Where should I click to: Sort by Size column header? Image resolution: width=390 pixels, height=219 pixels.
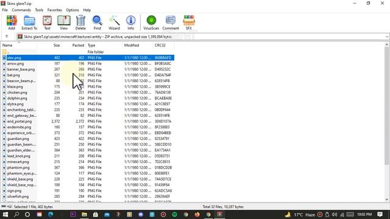click(49, 45)
